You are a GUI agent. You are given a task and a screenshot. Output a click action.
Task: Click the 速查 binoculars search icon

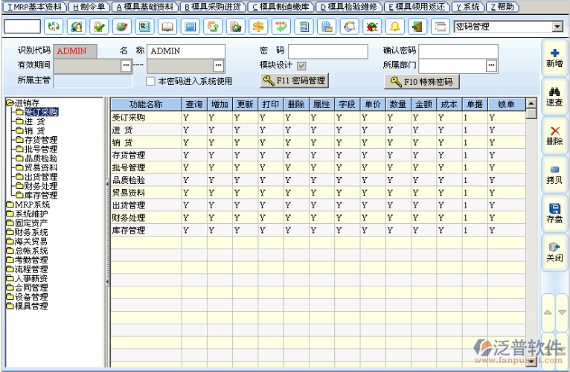(554, 96)
